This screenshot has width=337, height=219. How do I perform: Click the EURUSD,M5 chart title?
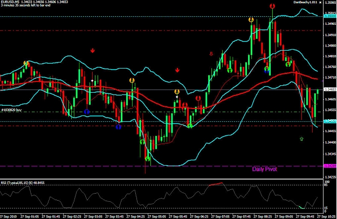coord(10,2)
